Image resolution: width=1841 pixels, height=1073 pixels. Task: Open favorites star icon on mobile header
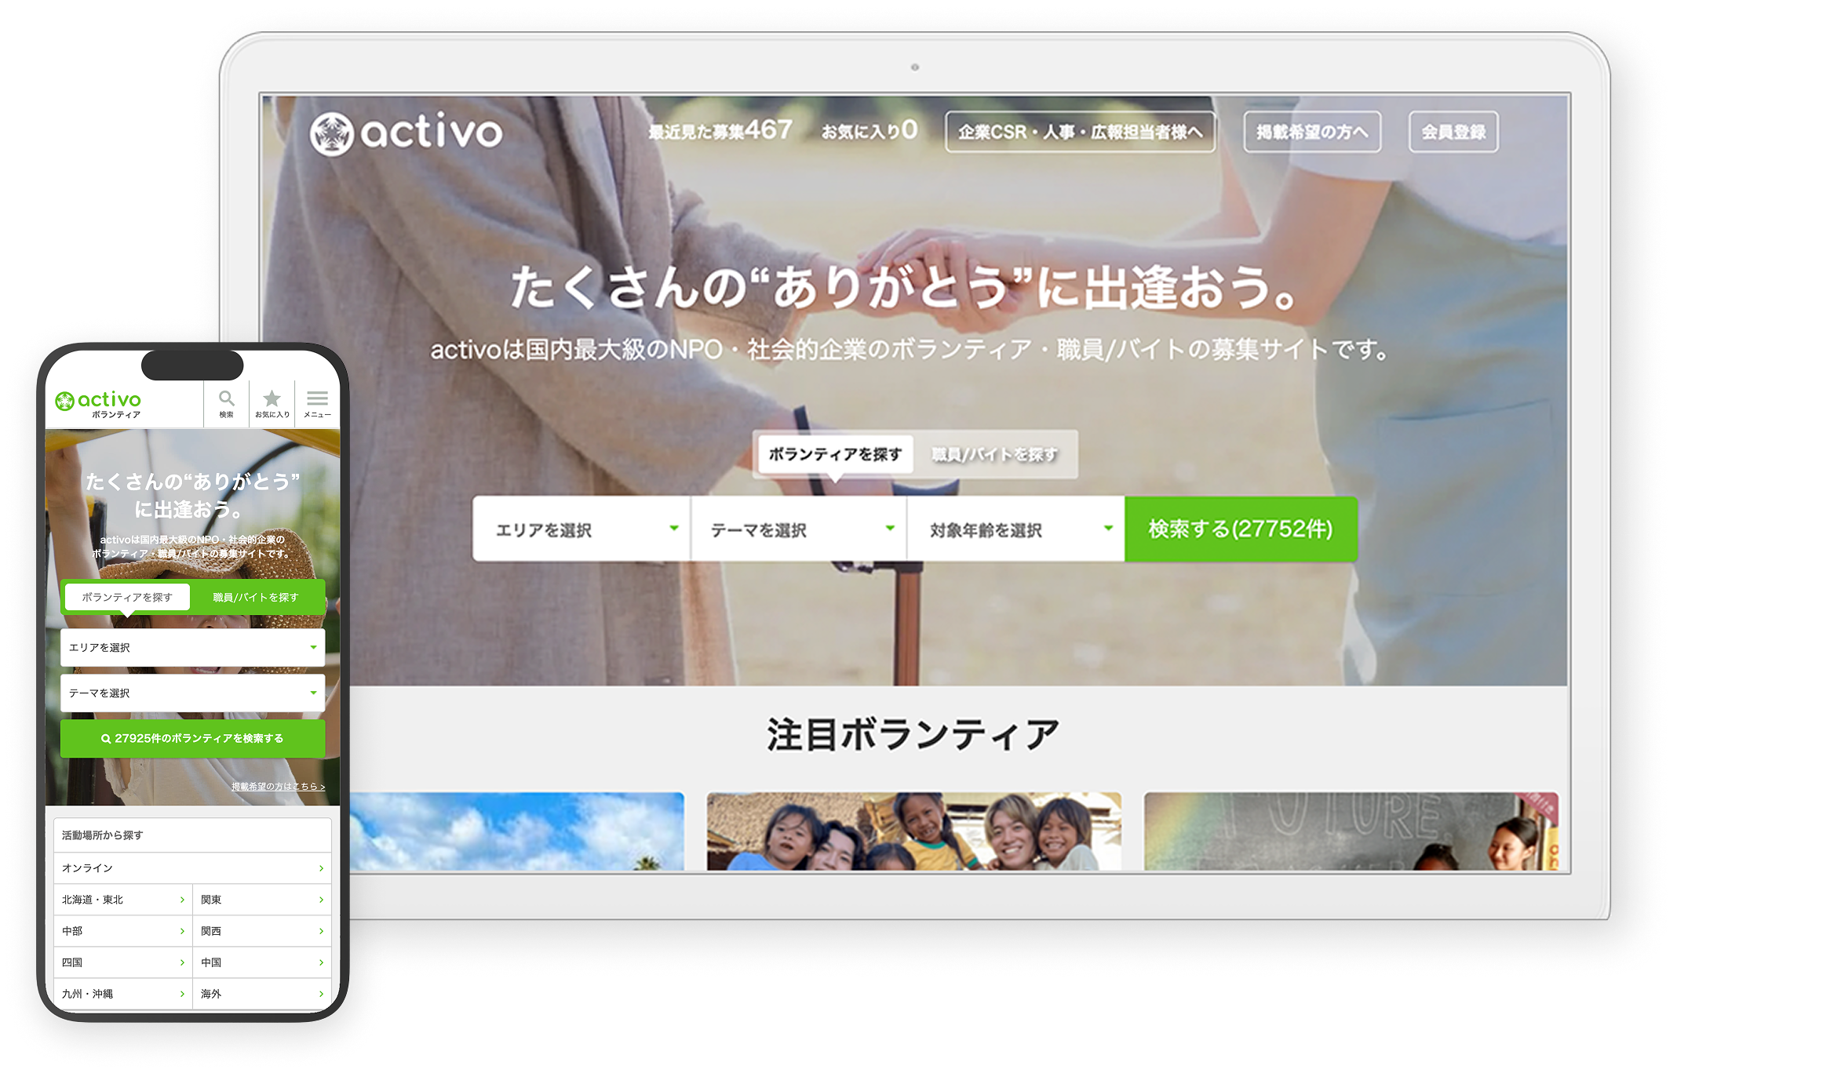coord(272,402)
